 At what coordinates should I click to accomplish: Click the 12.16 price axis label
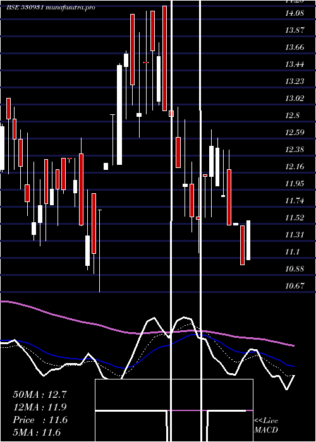tap(295, 167)
